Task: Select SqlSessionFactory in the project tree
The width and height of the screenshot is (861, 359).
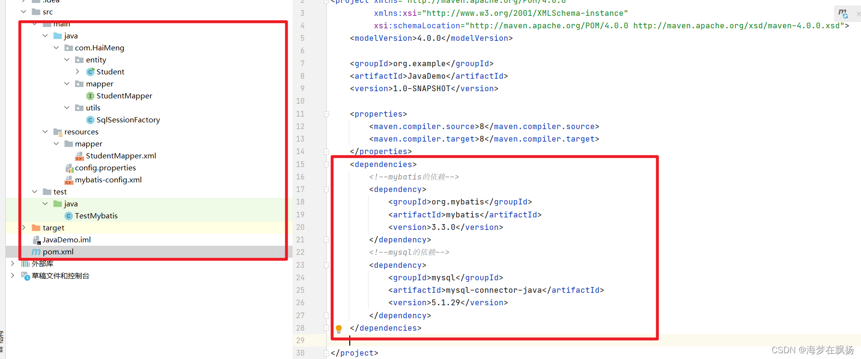Action: point(128,120)
